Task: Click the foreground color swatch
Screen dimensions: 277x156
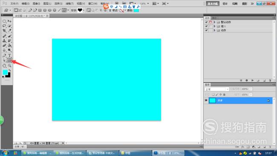Action: (x=5, y=72)
